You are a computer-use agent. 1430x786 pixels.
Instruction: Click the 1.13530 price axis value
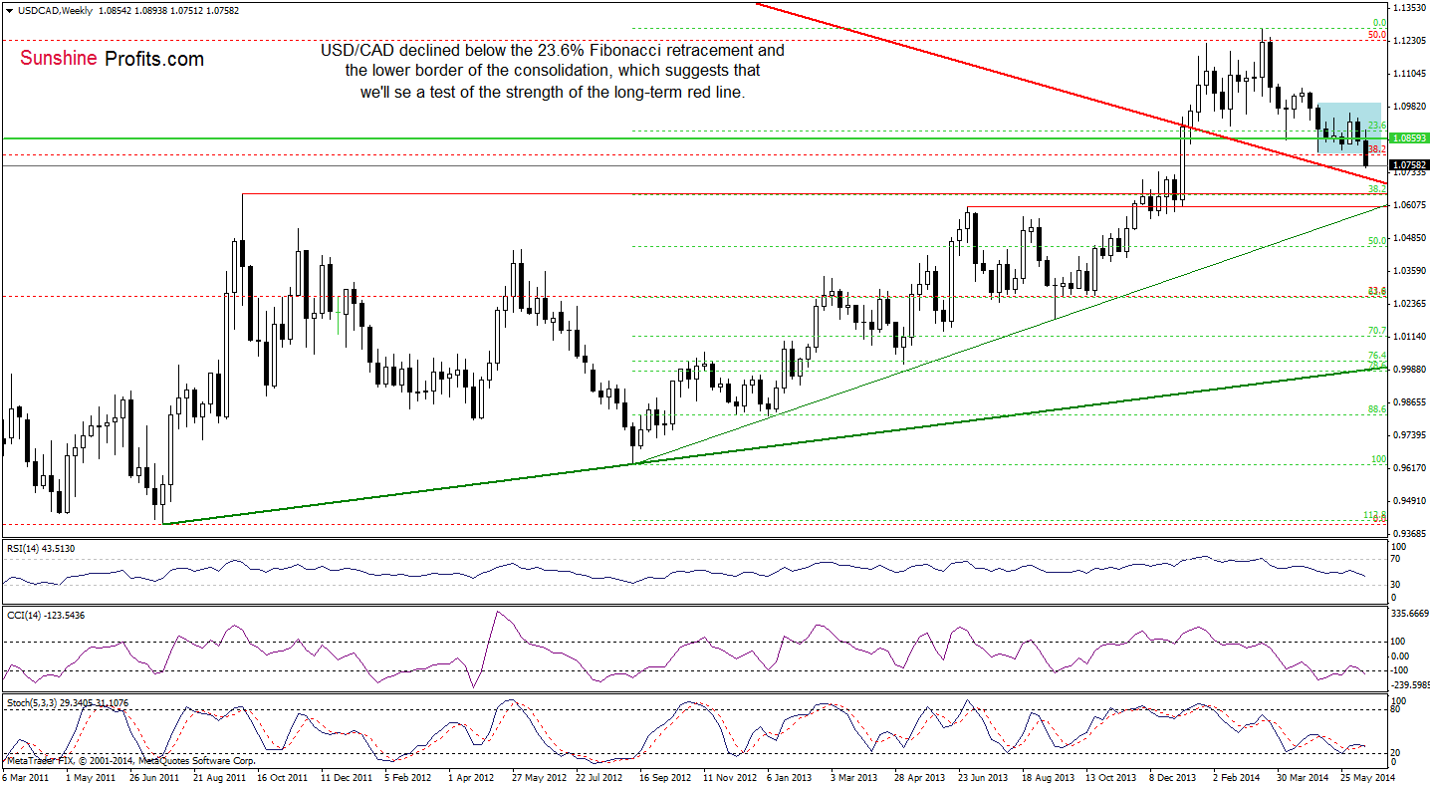[x=1409, y=7]
